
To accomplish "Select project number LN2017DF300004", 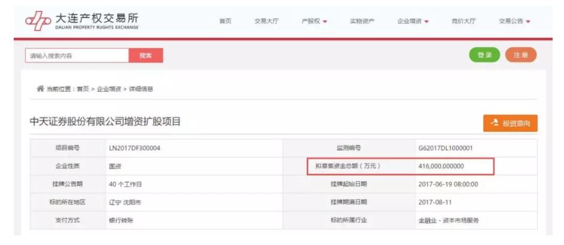I will (x=134, y=148).
